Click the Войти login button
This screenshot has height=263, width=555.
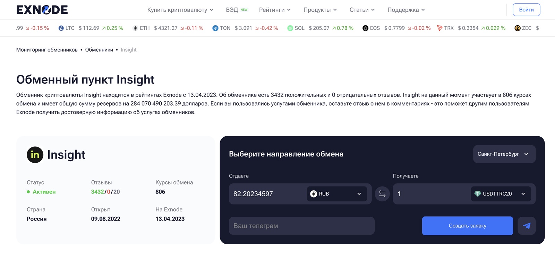tap(526, 10)
